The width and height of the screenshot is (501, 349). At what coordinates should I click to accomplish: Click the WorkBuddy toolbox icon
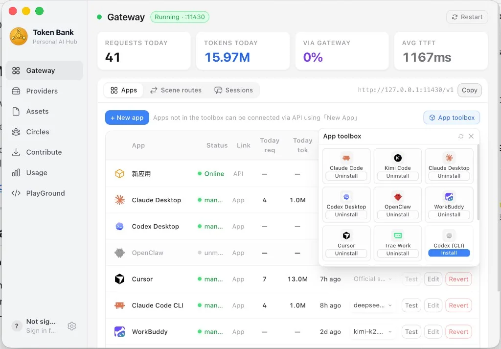click(x=449, y=197)
